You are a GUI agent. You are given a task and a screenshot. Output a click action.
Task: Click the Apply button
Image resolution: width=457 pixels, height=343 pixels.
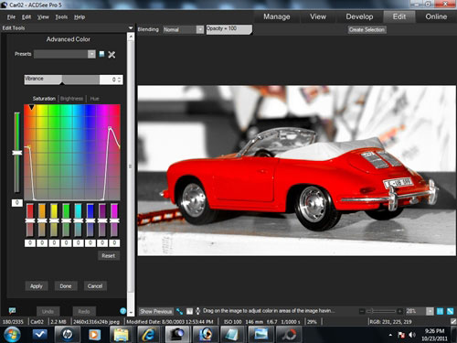[37, 286]
